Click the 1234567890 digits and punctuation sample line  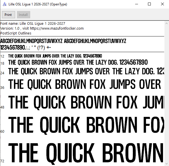26,48
